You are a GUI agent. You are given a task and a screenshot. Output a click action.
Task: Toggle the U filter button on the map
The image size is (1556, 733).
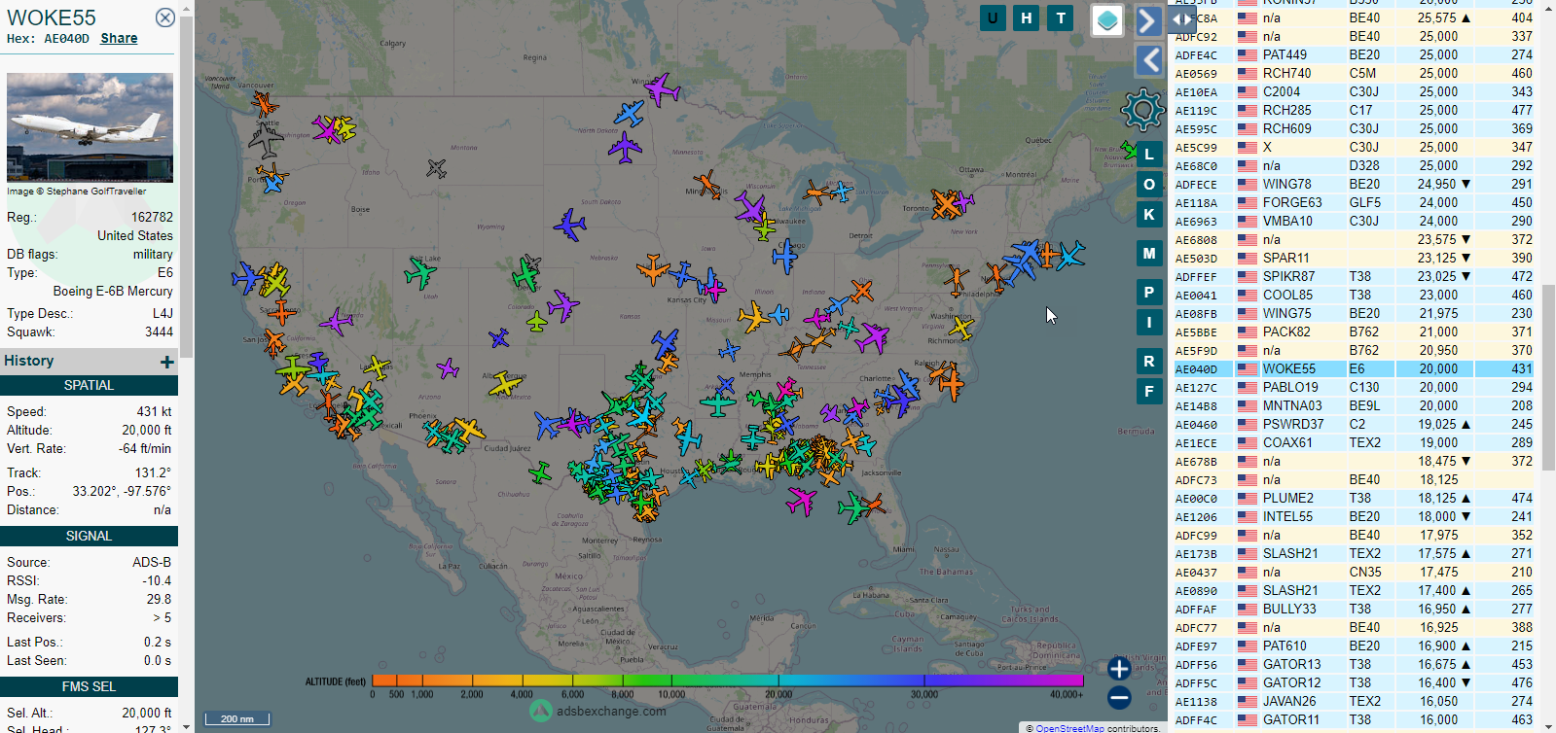(993, 17)
